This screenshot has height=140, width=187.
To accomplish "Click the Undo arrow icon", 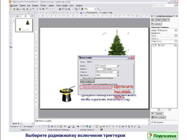I will pyautogui.click(x=50, y=9).
